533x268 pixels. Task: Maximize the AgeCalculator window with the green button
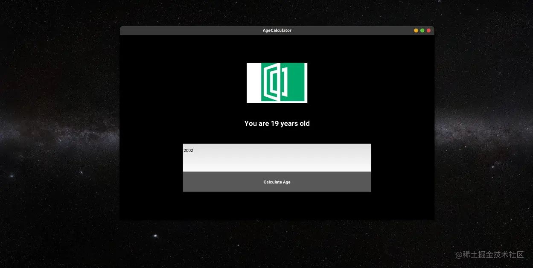422,30
